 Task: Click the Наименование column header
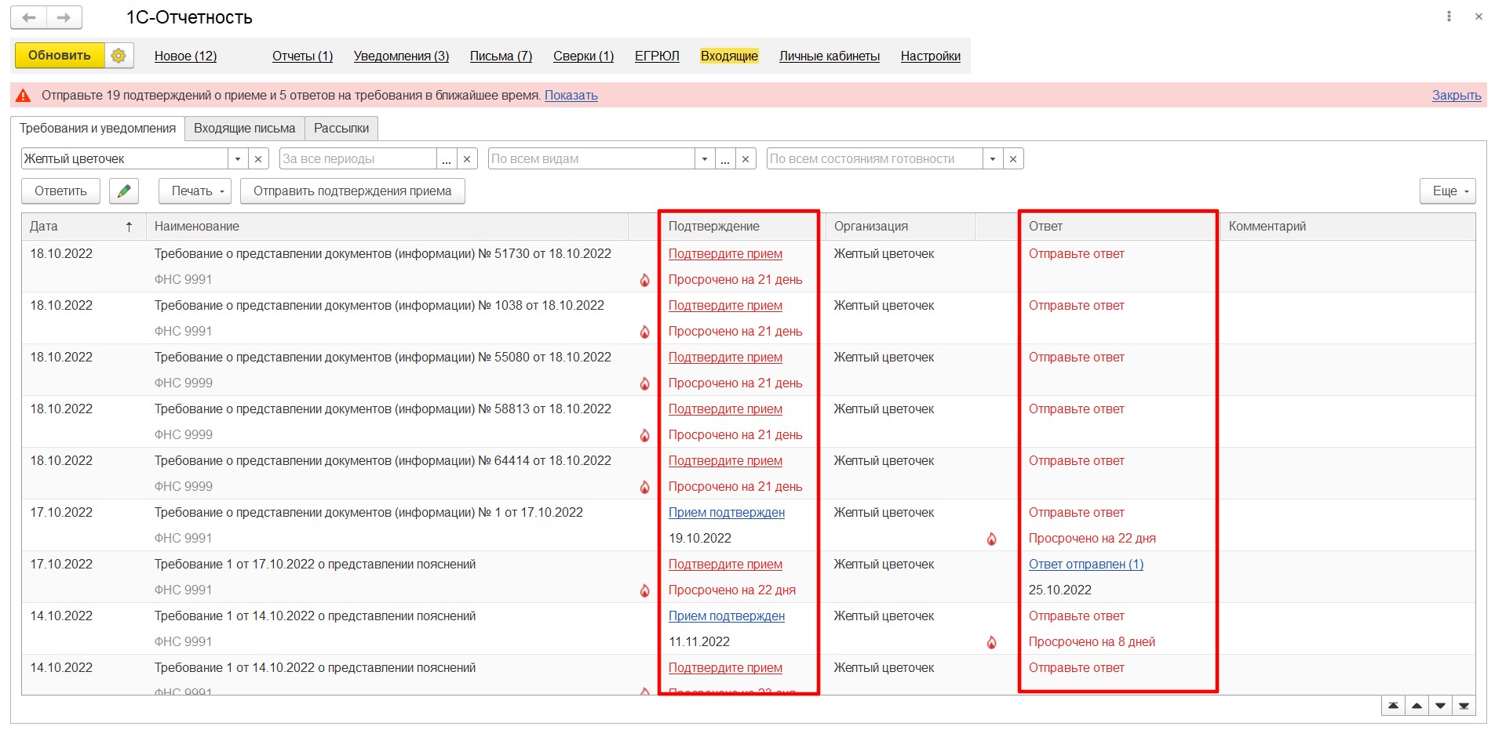(387, 227)
